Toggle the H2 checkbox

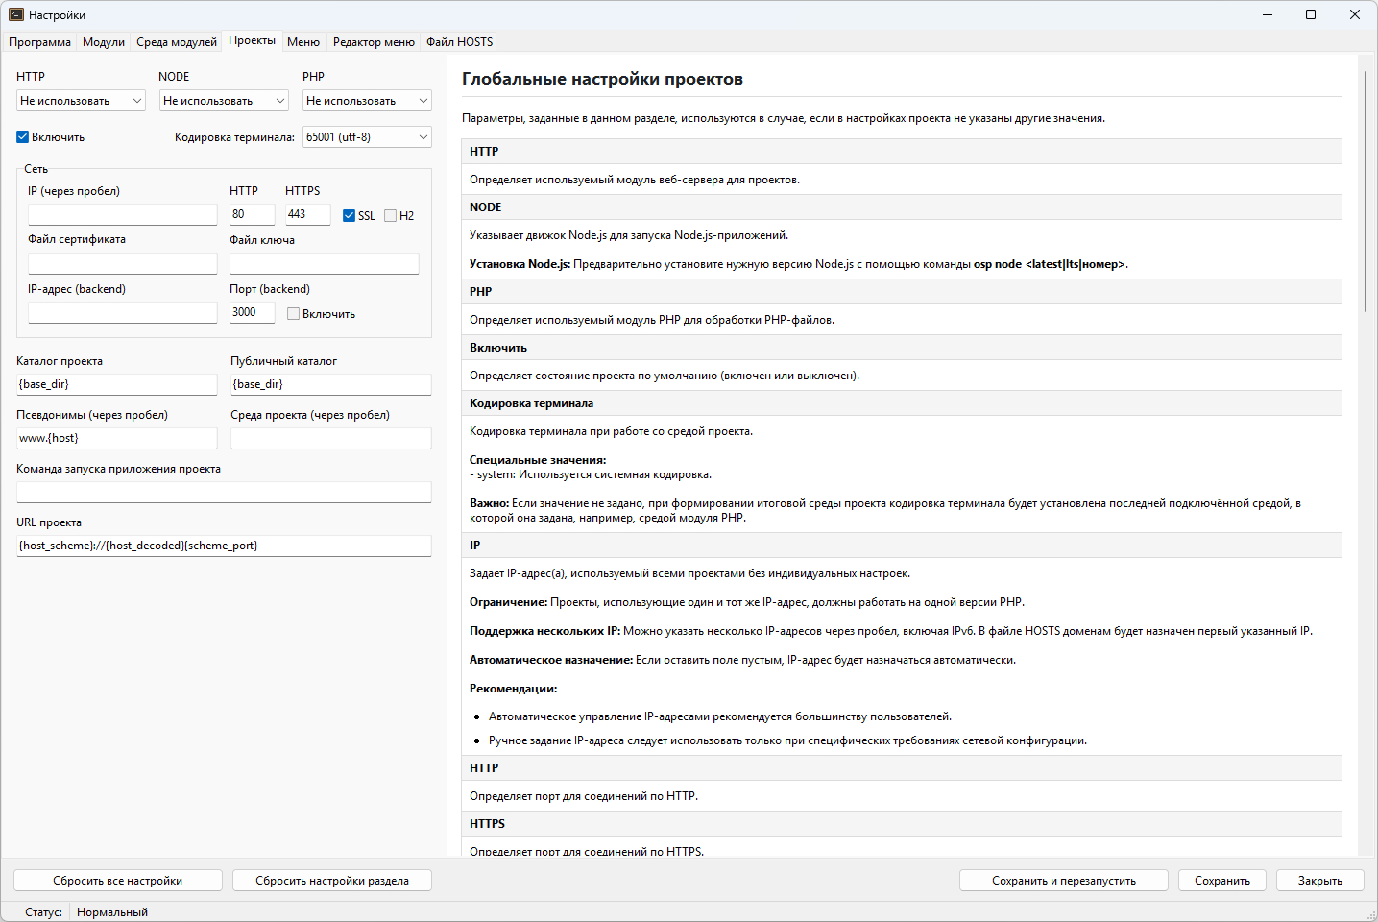click(x=391, y=216)
